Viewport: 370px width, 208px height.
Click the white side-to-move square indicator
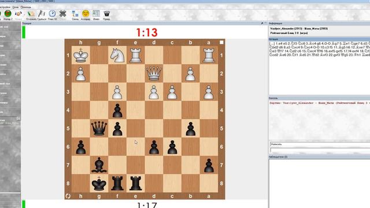tap(221, 42)
